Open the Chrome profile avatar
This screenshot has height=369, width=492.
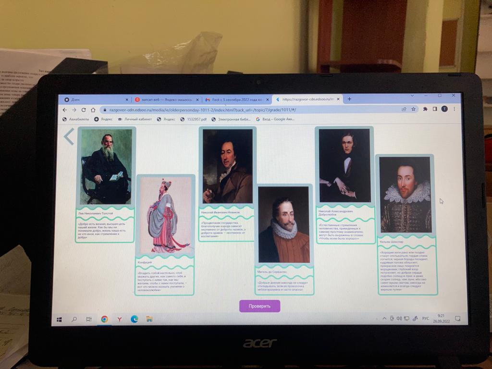tap(444, 109)
